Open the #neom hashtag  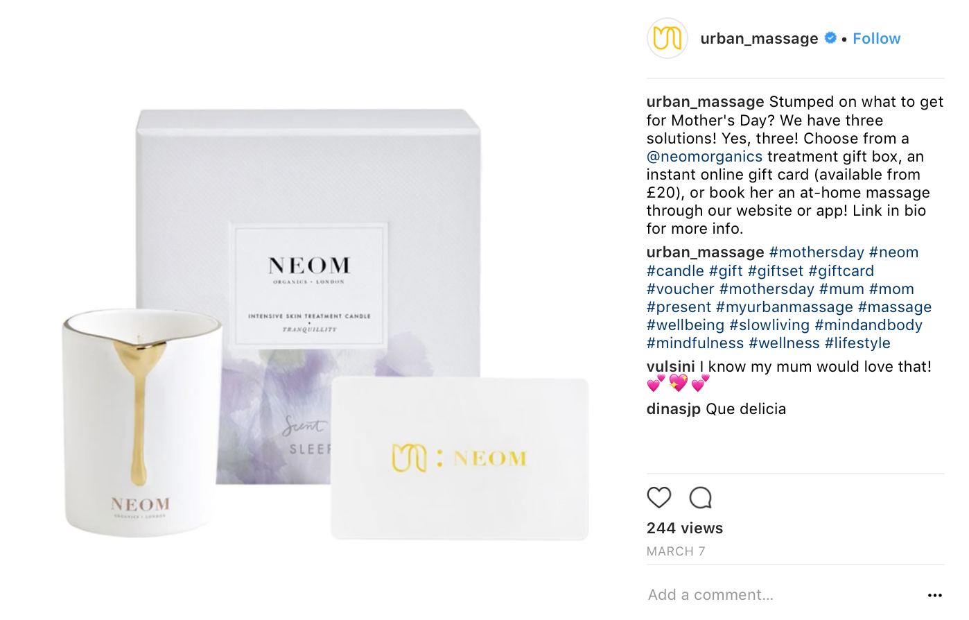click(x=893, y=252)
